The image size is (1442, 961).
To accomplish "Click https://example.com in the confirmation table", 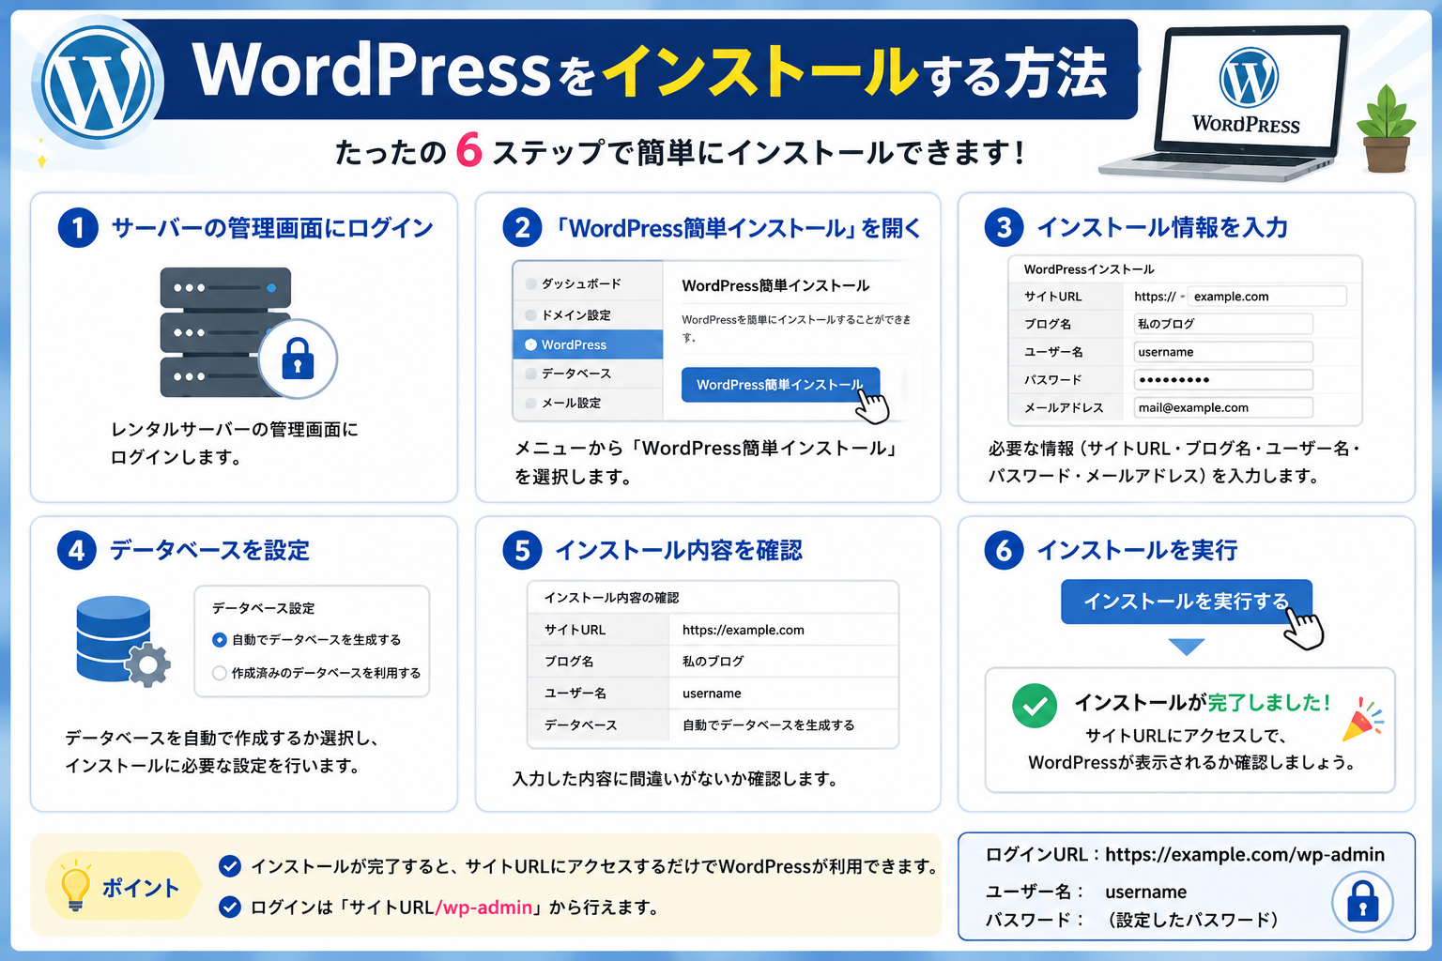I will point(744,630).
